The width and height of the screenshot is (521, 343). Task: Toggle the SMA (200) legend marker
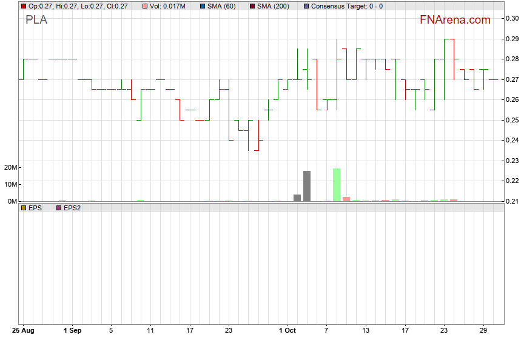pyautogui.click(x=252, y=6)
